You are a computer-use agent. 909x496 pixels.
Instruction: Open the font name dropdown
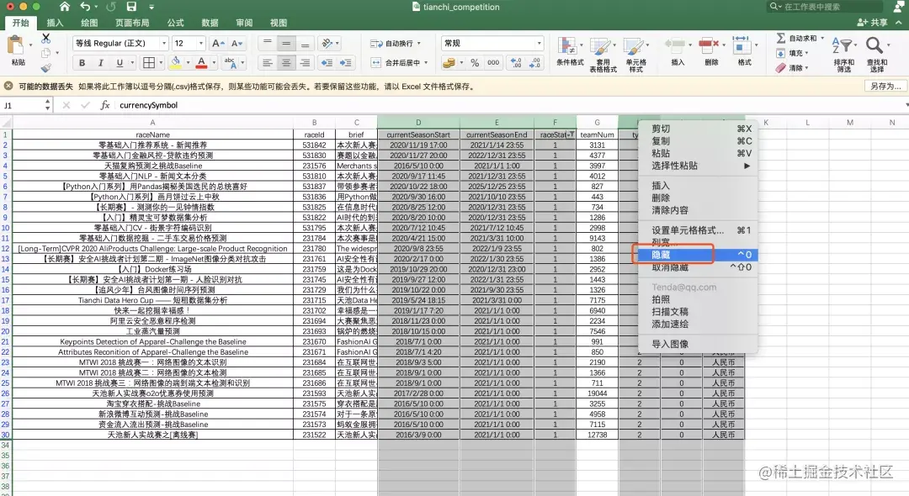tap(164, 44)
